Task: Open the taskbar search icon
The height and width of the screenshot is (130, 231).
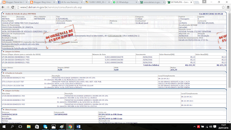Action: coord(12,127)
